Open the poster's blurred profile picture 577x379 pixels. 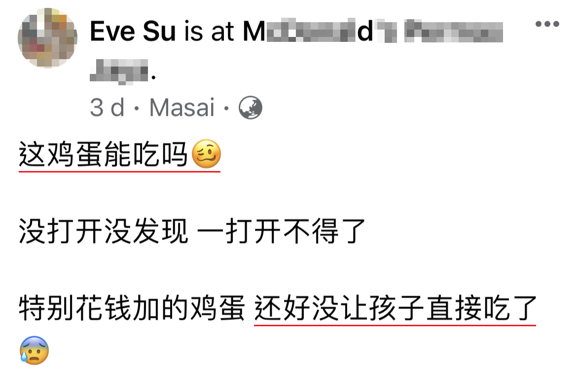click(x=47, y=38)
